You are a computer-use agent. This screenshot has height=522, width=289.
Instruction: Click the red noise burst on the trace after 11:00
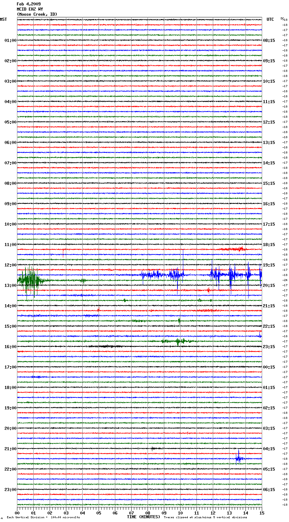click(233, 249)
